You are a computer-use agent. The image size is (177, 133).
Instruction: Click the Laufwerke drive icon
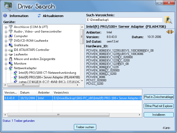(x=11, y=54)
